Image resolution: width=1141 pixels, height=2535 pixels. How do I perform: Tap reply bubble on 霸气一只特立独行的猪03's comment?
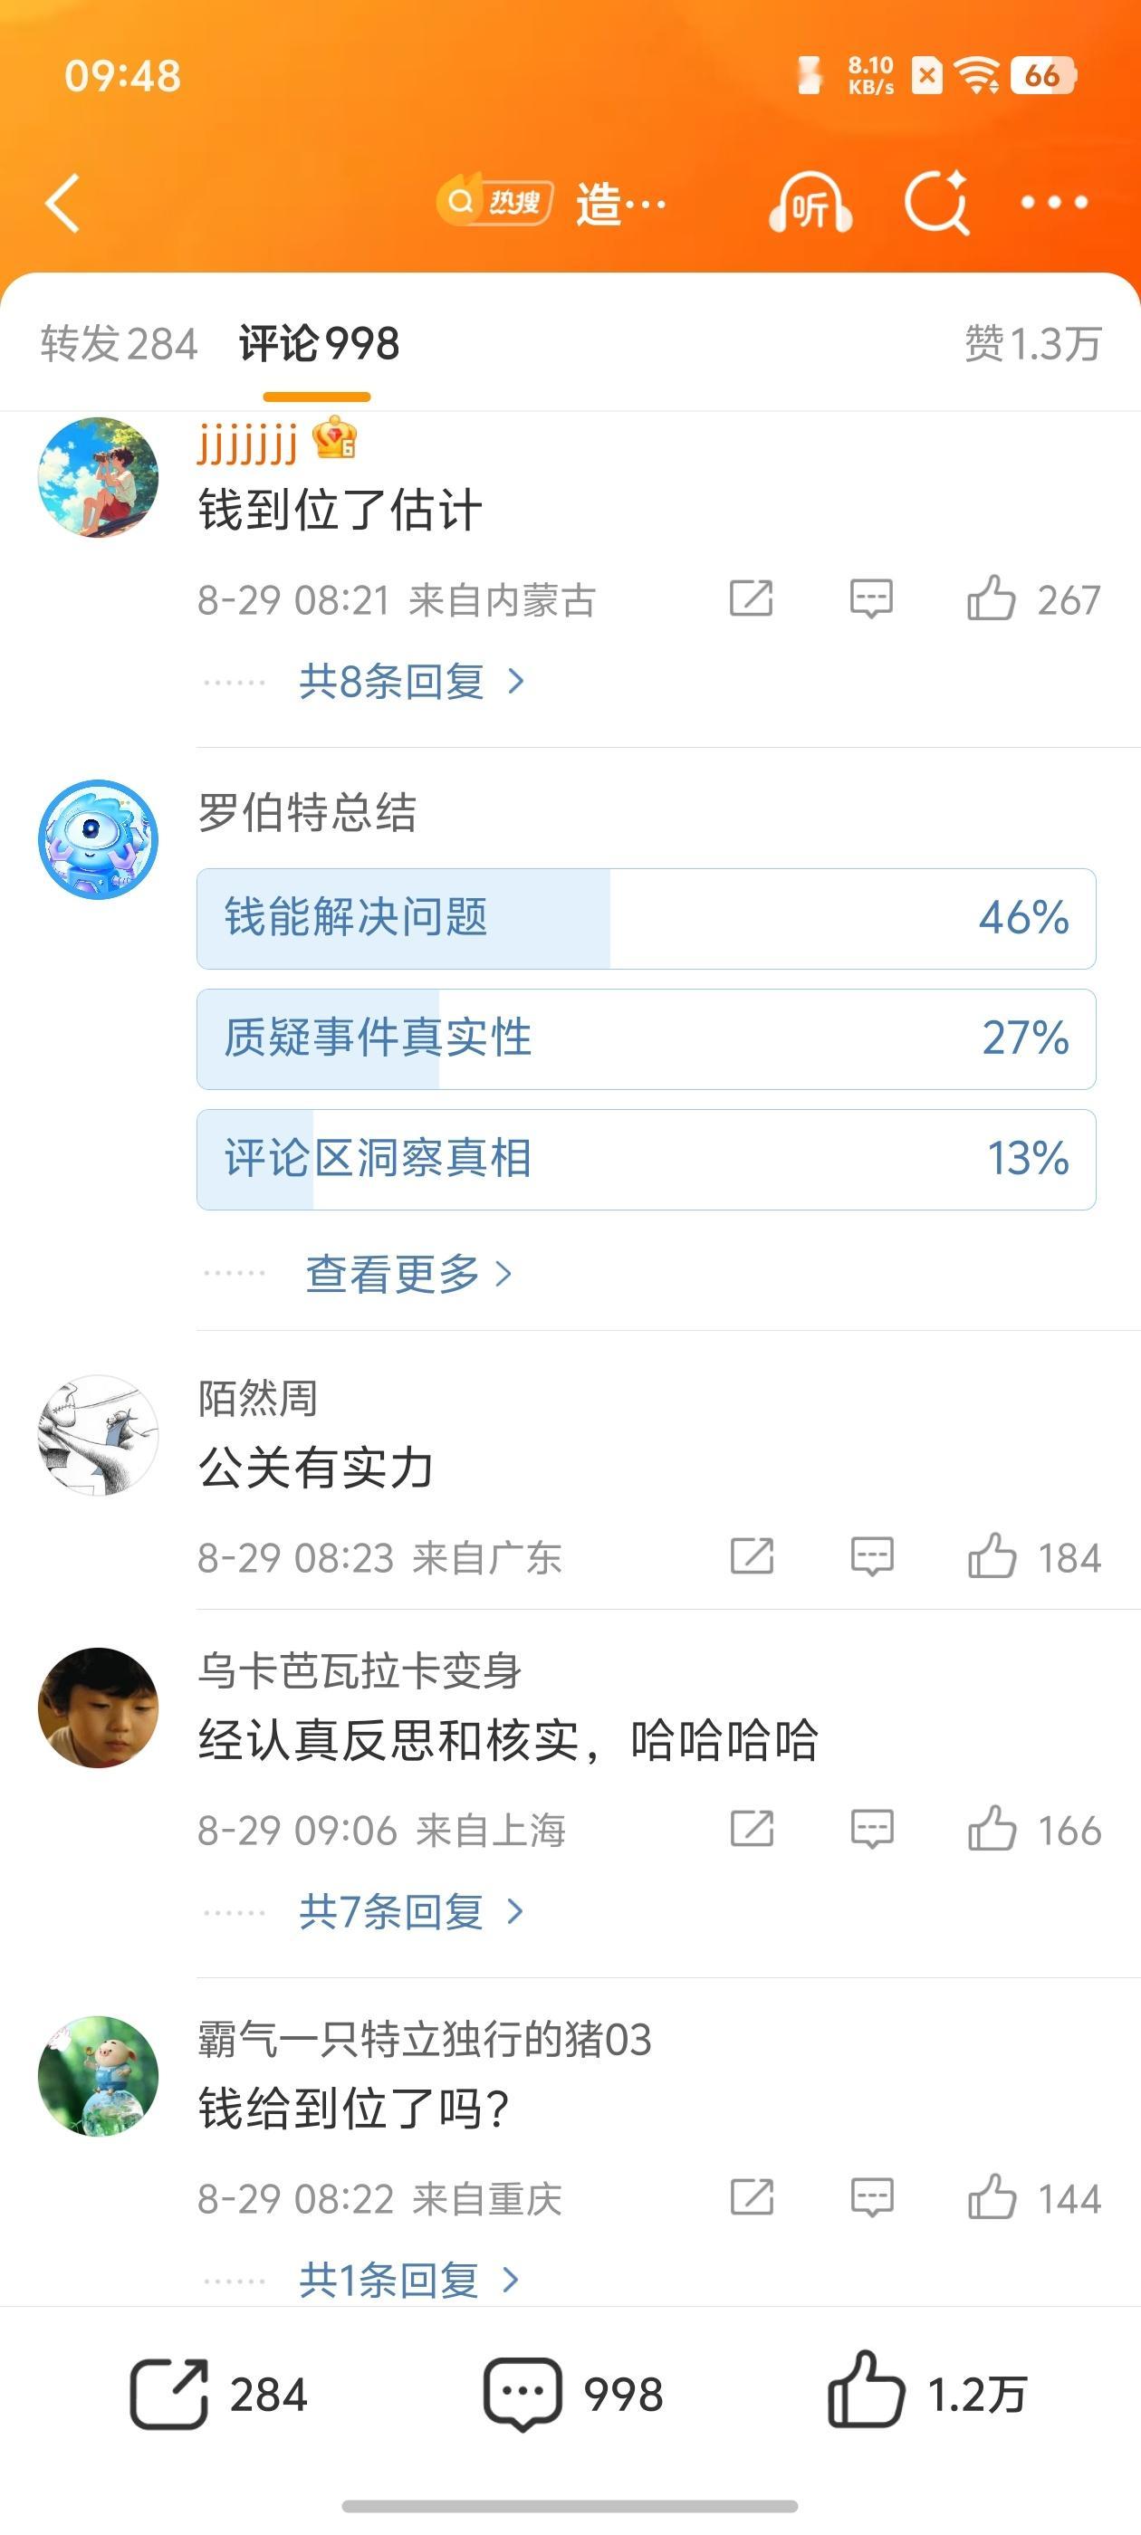pyautogui.click(x=872, y=2197)
